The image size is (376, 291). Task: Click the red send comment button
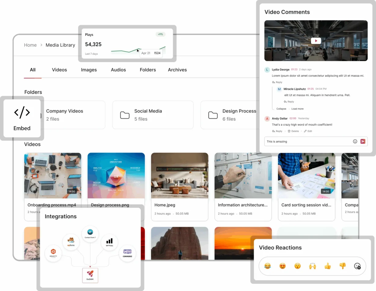click(363, 141)
